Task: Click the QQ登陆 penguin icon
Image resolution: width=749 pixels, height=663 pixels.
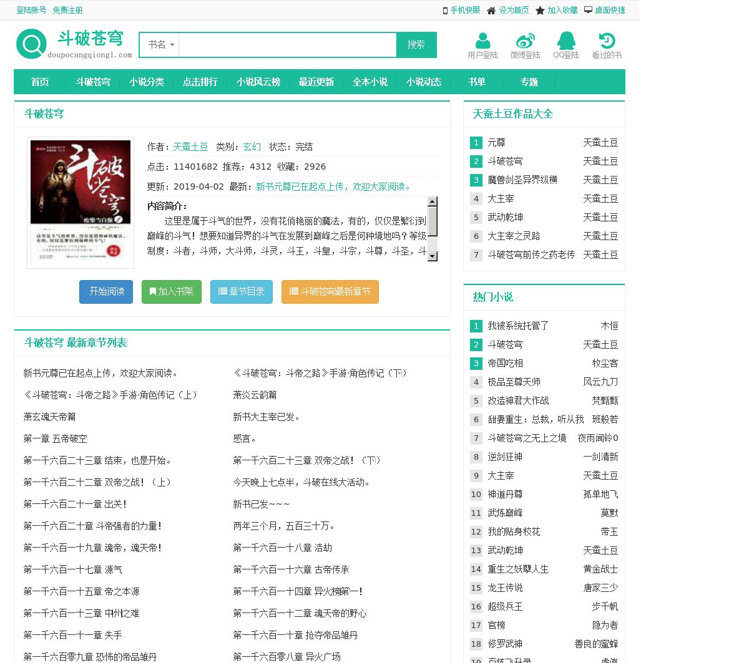Action: (x=566, y=41)
